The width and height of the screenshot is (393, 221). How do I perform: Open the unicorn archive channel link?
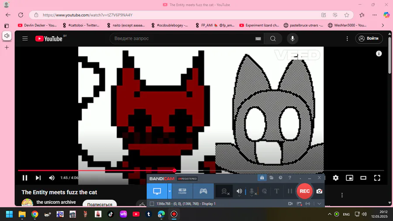pyautogui.click(x=56, y=202)
